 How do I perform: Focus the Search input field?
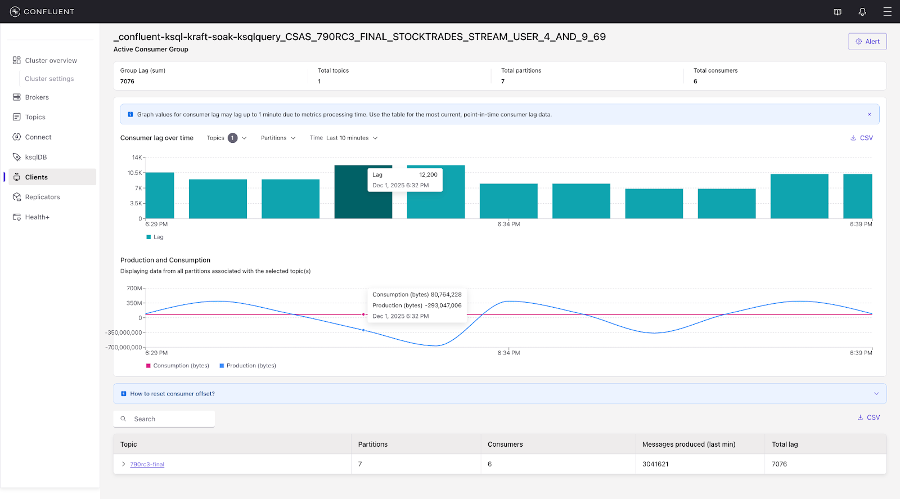[164, 419]
